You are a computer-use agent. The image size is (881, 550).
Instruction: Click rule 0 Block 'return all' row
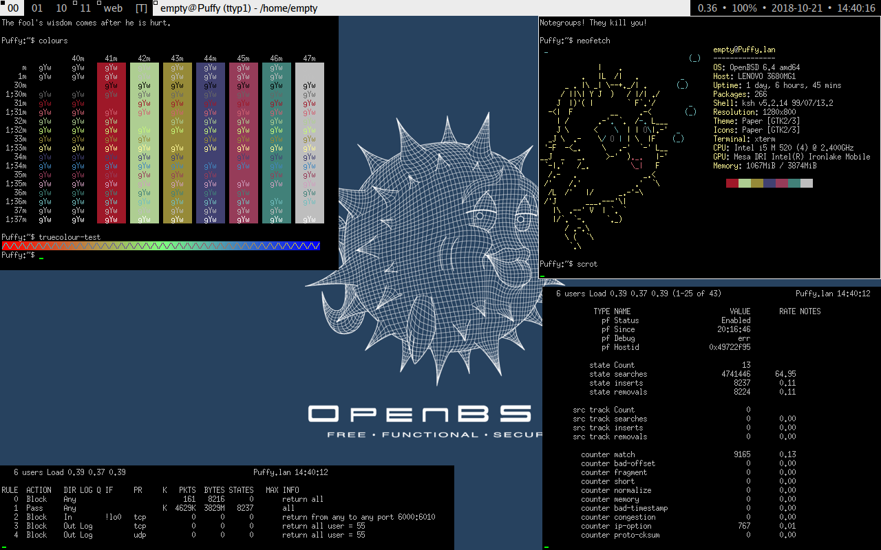pos(169,499)
